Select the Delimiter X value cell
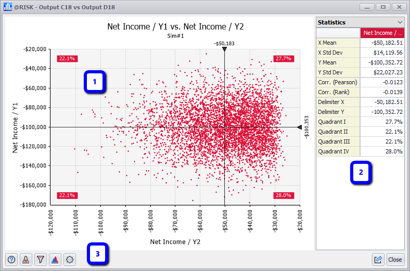This screenshot has height=271, width=410. point(382,112)
